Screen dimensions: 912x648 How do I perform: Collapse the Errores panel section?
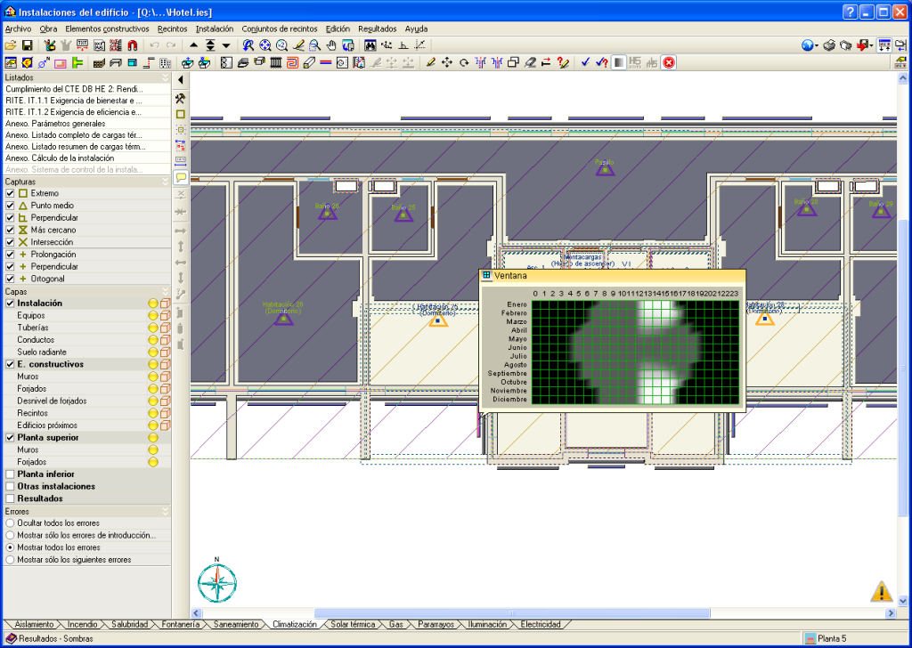pos(165,512)
